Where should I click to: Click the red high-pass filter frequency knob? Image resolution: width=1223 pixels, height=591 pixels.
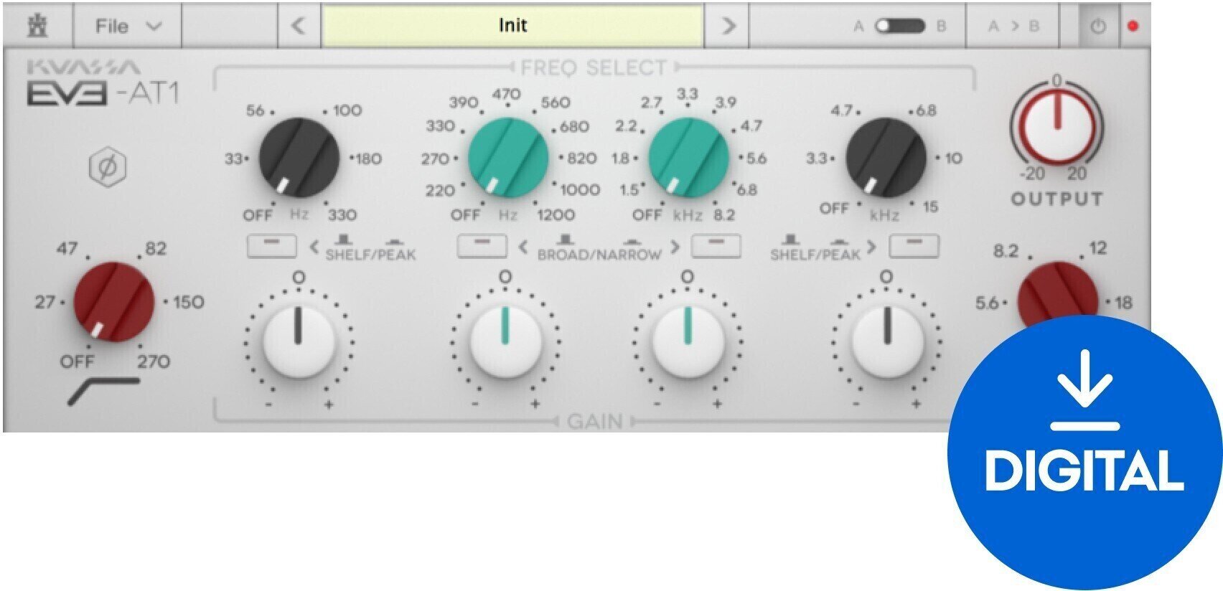click(115, 302)
